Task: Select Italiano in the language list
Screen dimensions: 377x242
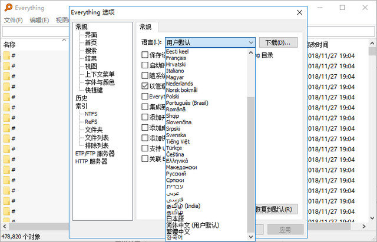Action: [x=175, y=71]
